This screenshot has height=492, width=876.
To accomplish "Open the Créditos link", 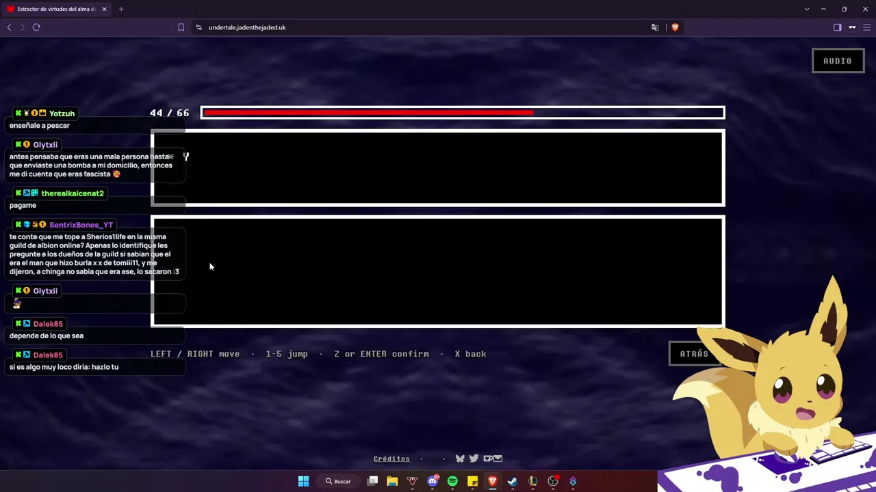I will click(391, 459).
